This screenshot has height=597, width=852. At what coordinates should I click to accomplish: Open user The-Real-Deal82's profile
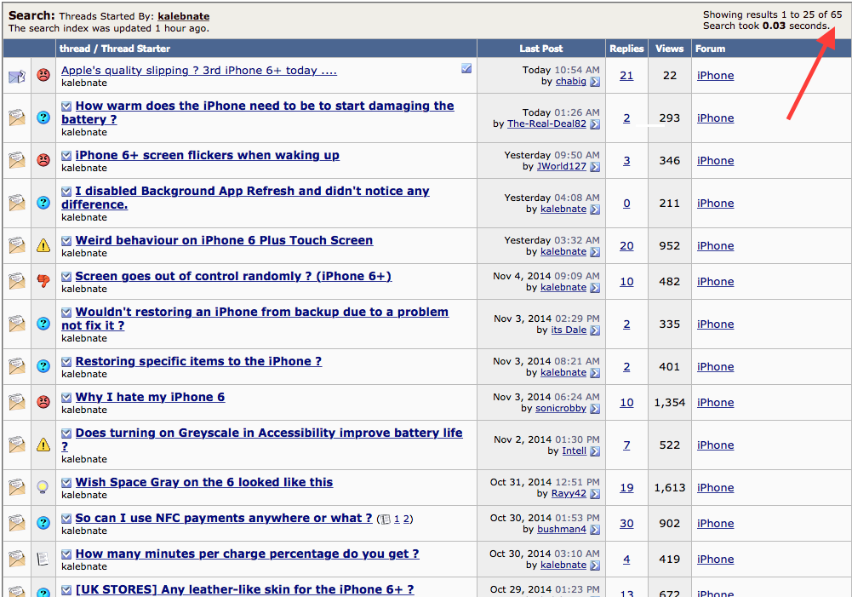[546, 123]
